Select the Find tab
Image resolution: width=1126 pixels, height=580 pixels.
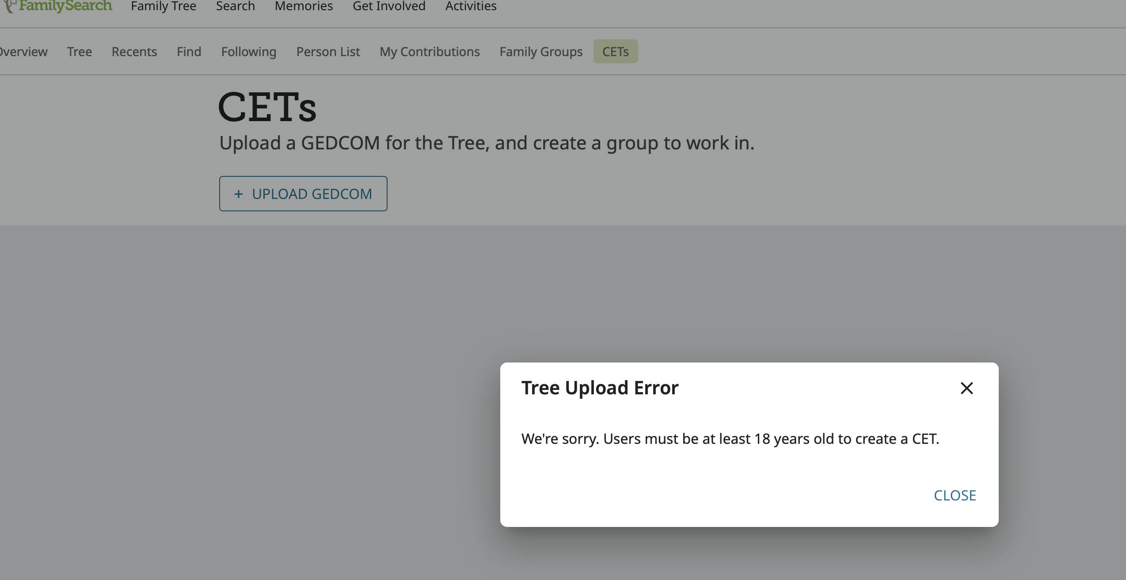coord(189,52)
